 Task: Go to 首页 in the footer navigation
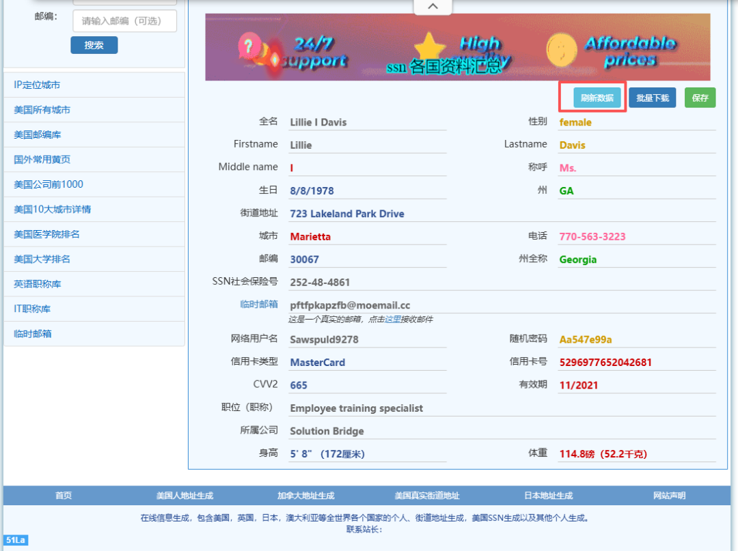pos(64,496)
